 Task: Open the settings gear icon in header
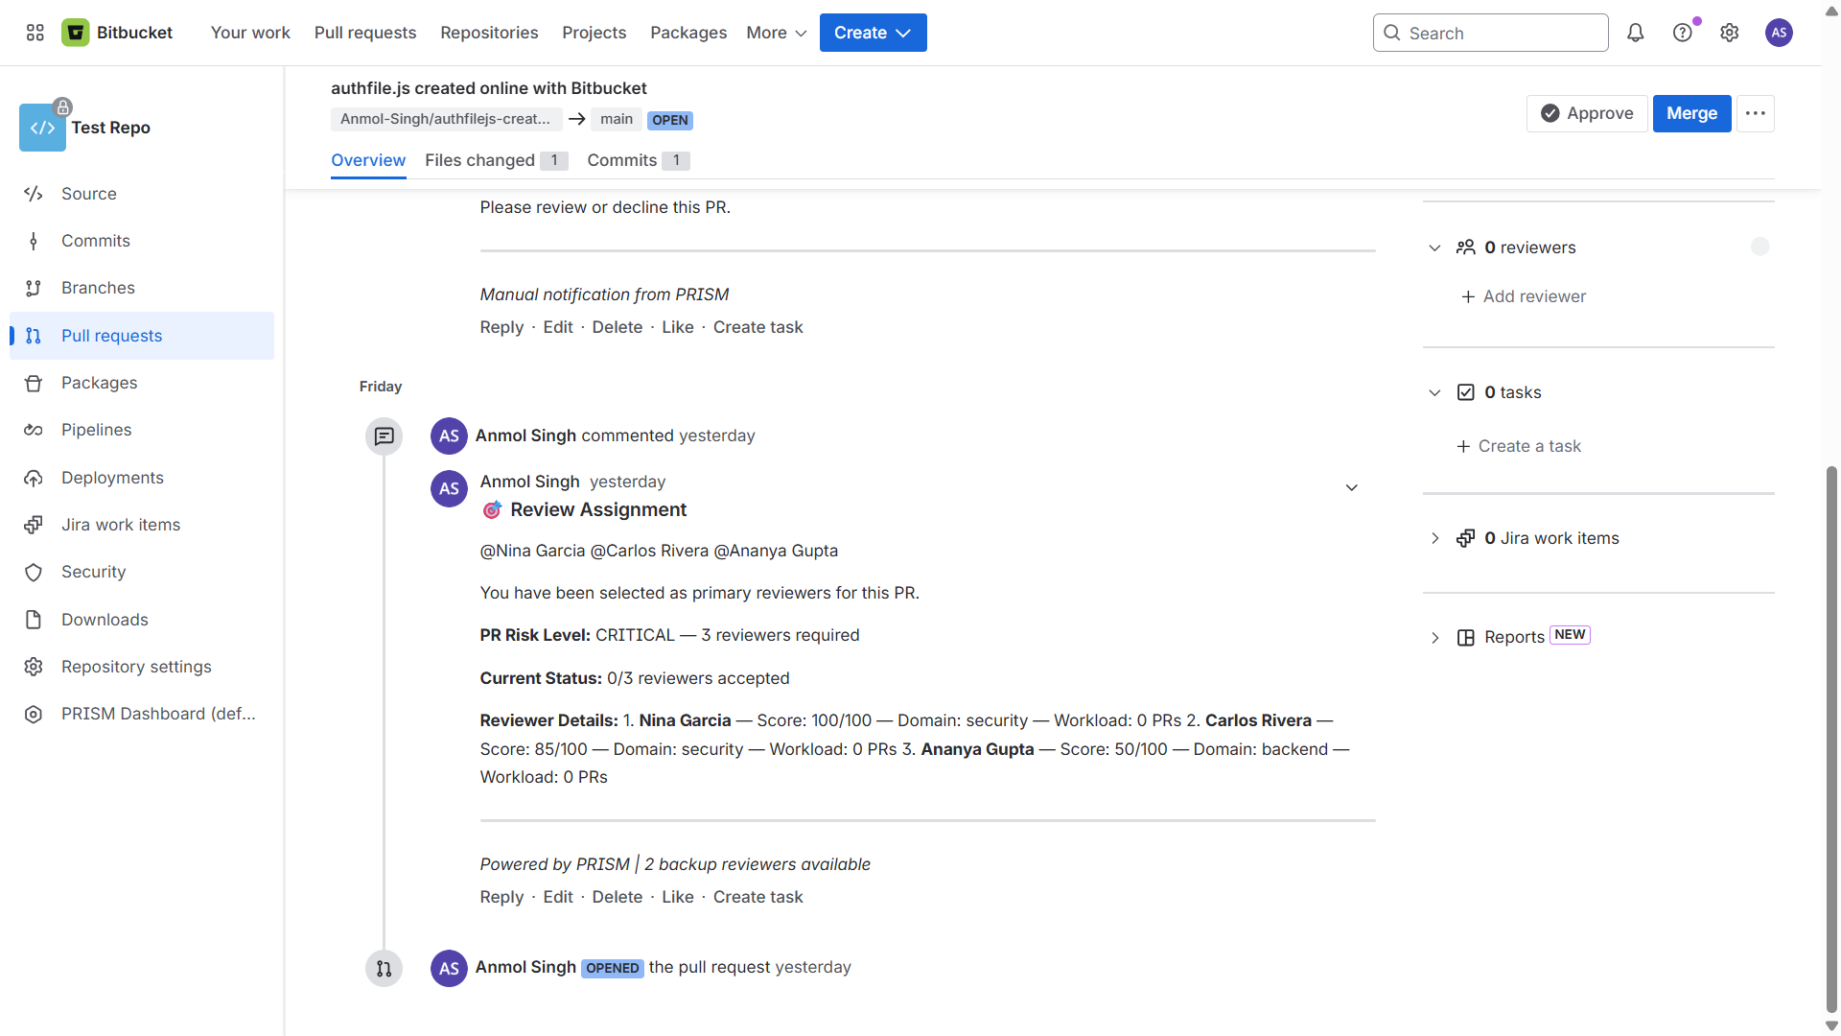click(1730, 33)
